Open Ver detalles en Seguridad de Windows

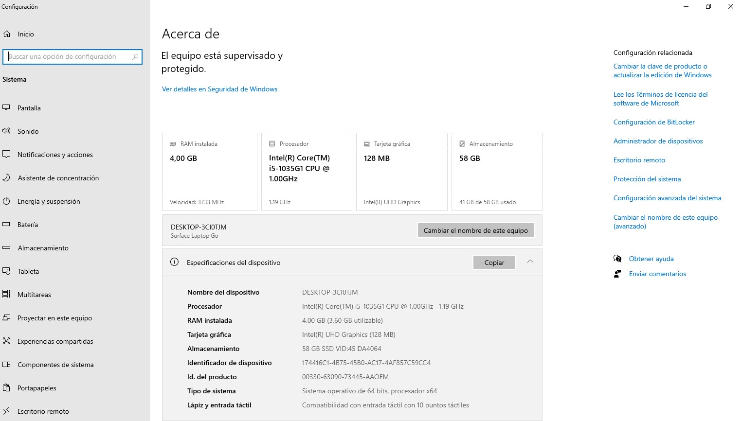pos(219,89)
